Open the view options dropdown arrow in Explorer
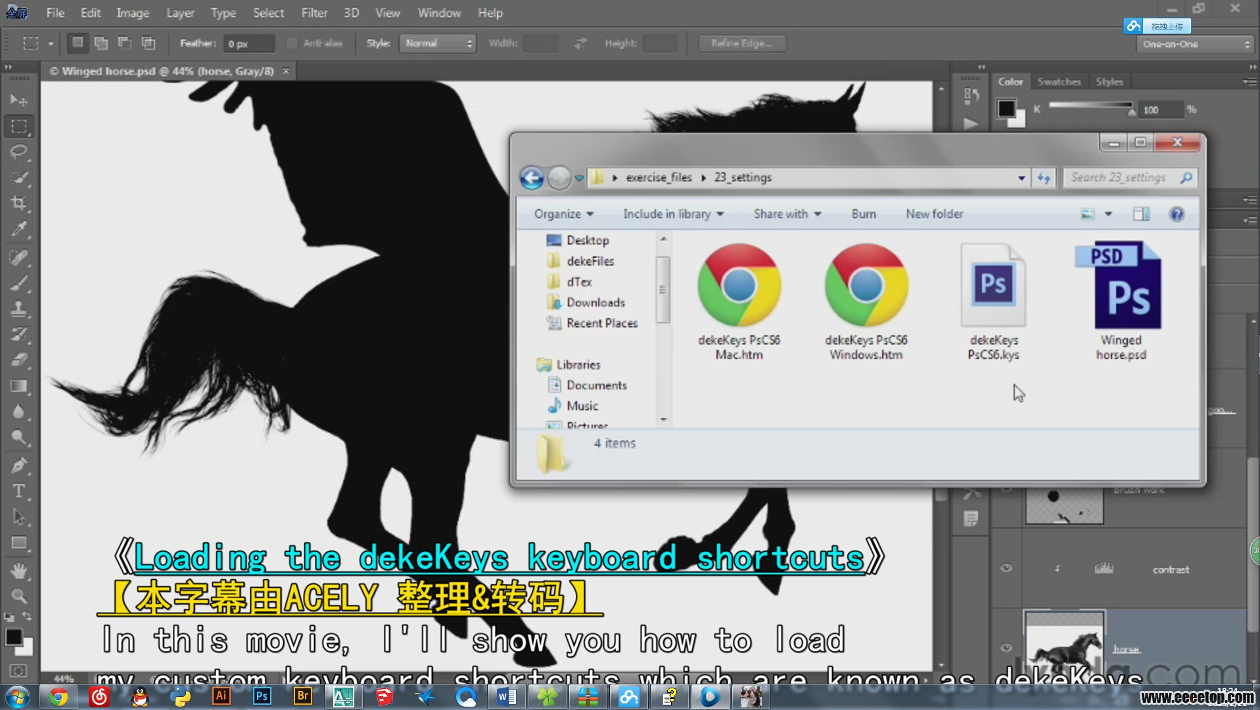 tap(1108, 214)
